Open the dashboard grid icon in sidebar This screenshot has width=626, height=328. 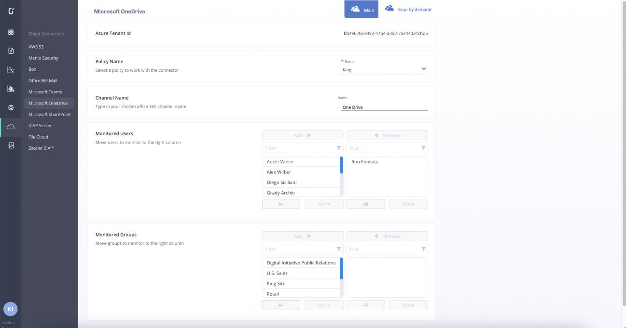click(11, 32)
